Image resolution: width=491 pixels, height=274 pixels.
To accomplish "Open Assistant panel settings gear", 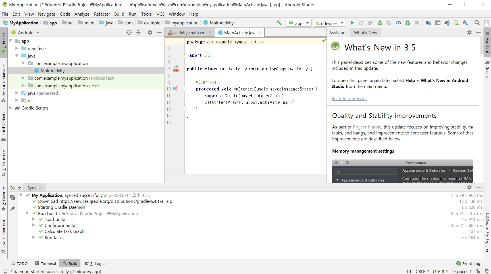I will tap(469, 32).
